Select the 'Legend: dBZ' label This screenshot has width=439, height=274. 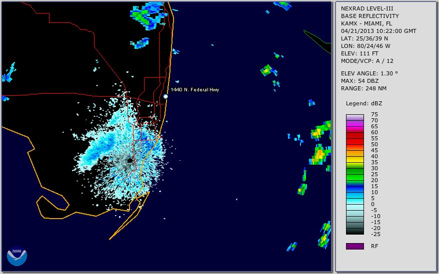(x=364, y=103)
